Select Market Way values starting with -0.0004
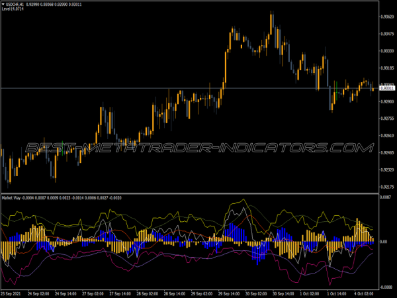 tap(71, 197)
